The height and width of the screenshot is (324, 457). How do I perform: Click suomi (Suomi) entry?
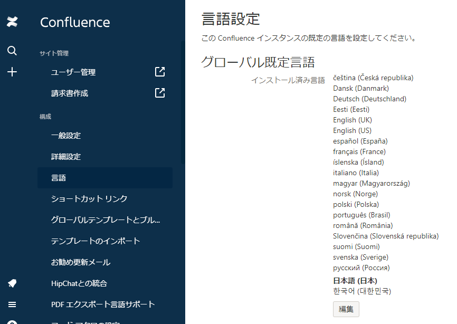click(356, 247)
